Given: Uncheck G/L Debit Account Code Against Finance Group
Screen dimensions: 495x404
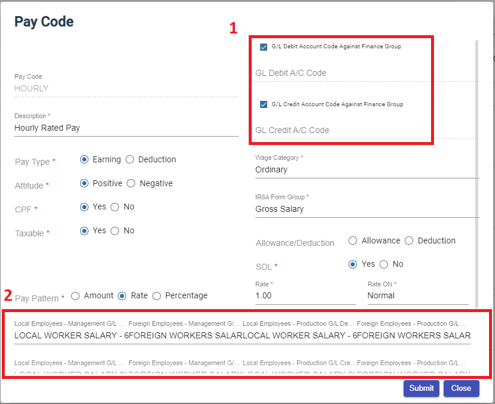Looking at the screenshot, I should point(264,47).
